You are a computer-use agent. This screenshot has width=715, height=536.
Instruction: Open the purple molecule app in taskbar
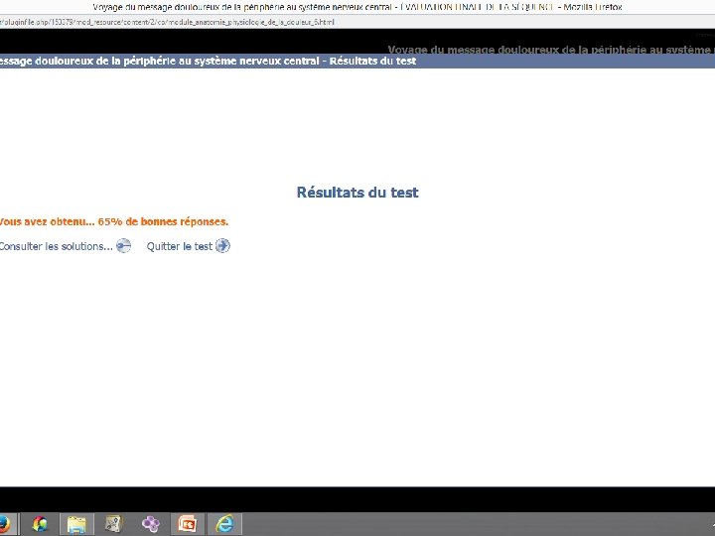[x=151, y=524]
